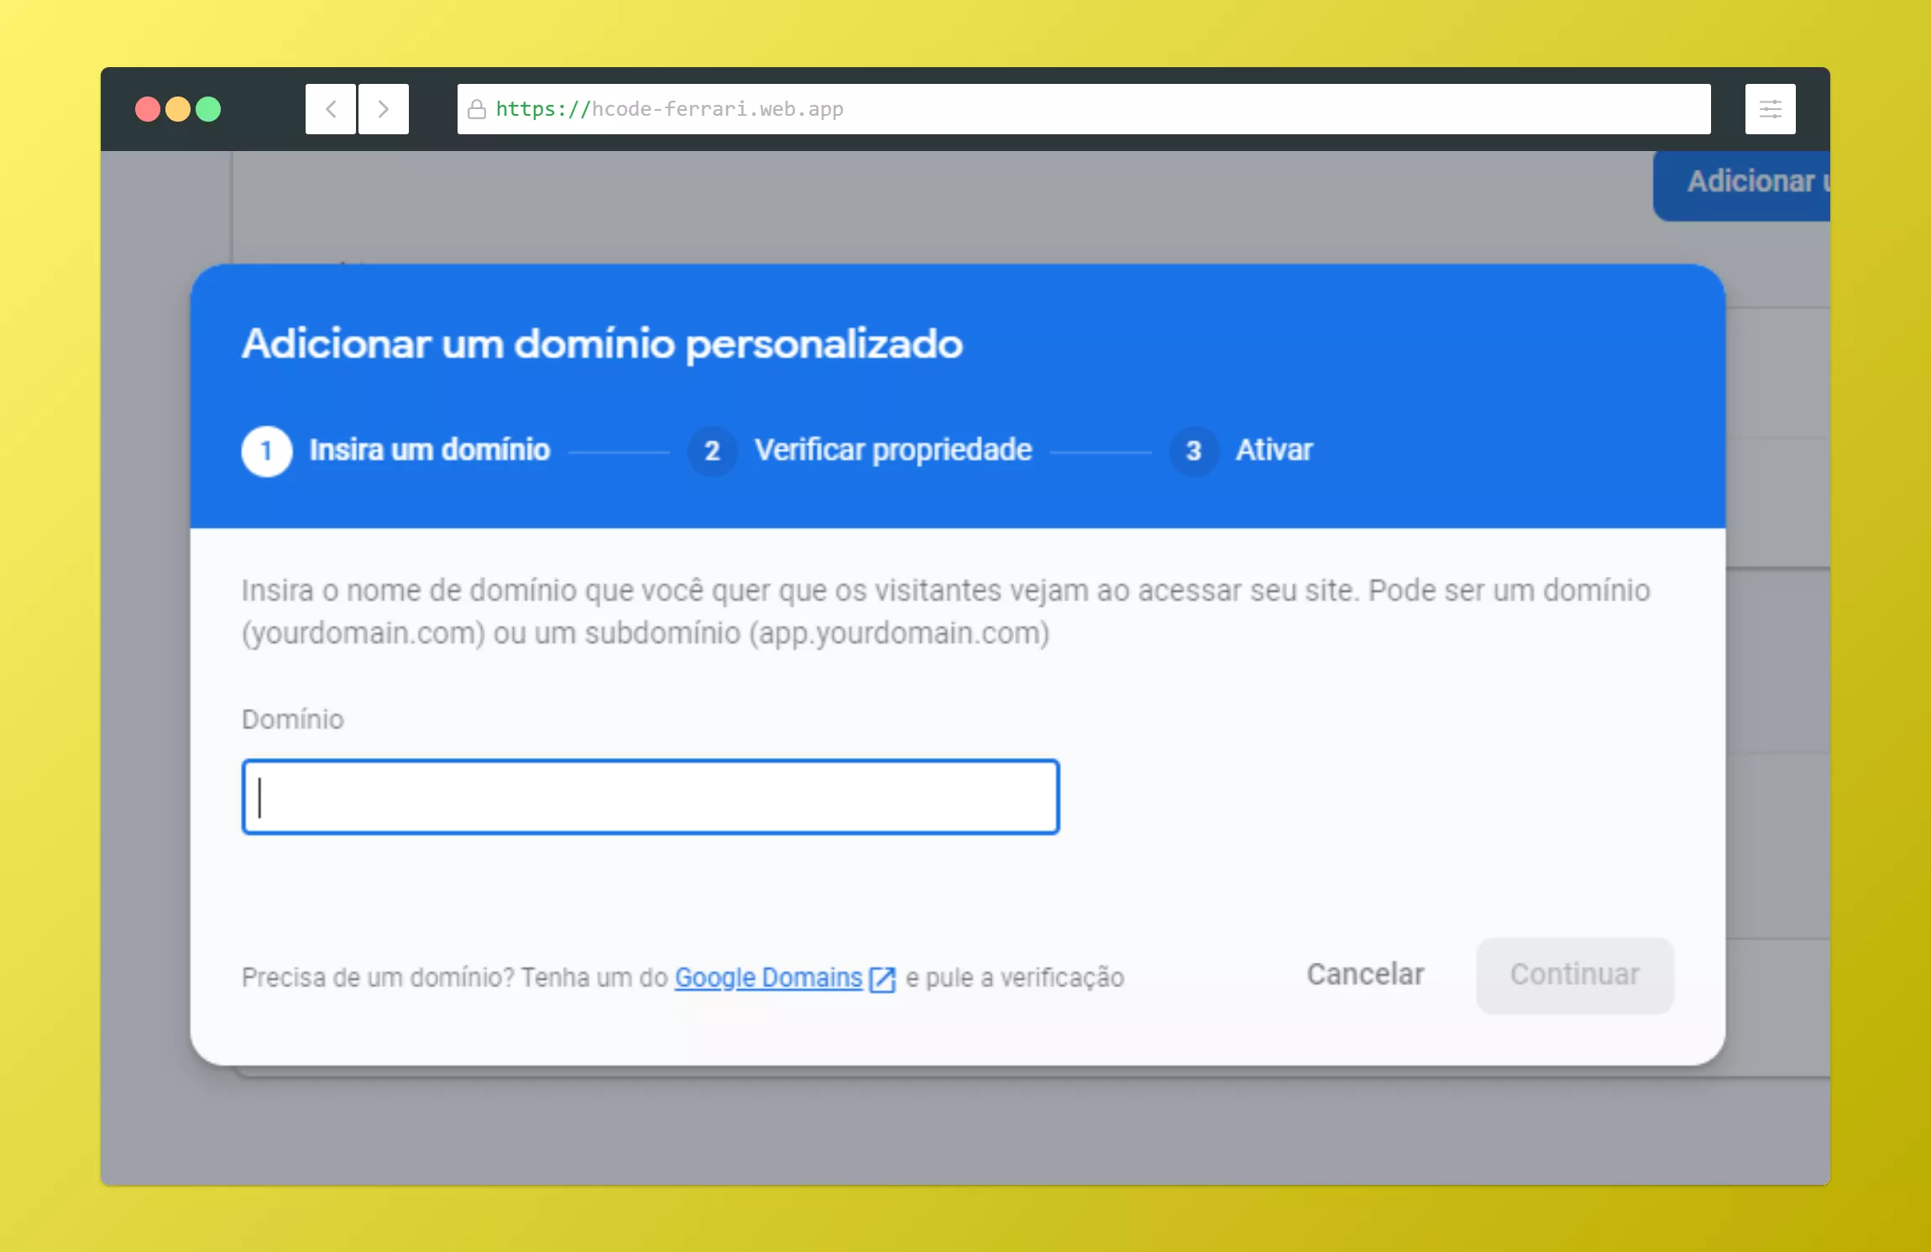Click the Continuar button
The height and width of the screenshot is (1252, 1931).
[1575, 975]
